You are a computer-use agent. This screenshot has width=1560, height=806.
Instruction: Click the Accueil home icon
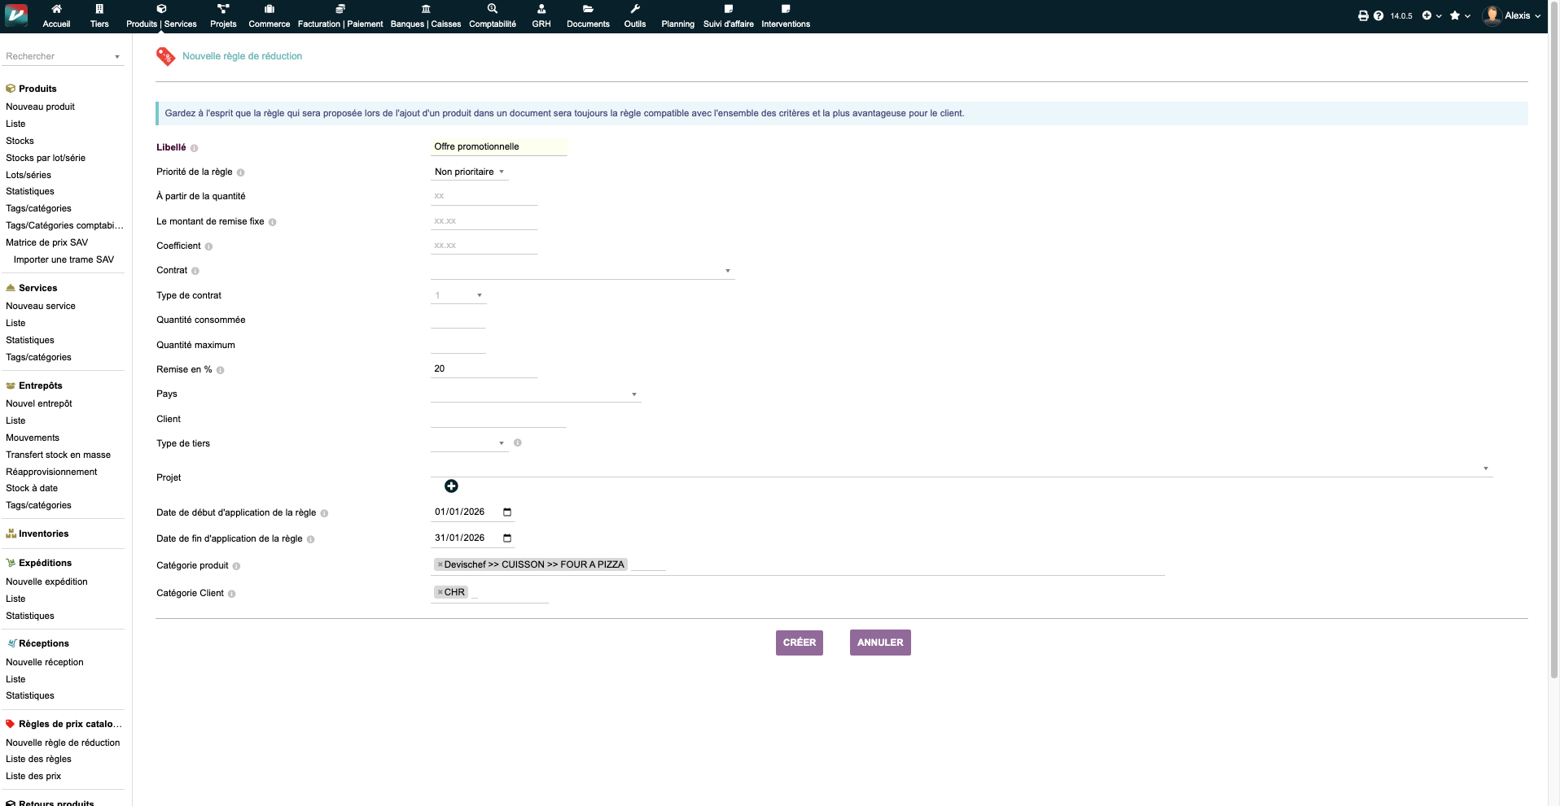pos(56,9)
